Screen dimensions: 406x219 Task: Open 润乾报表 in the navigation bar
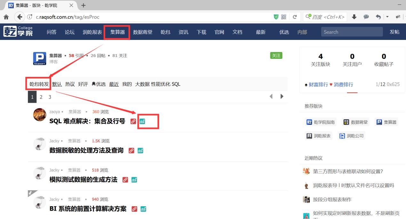[x=92, y=32]
